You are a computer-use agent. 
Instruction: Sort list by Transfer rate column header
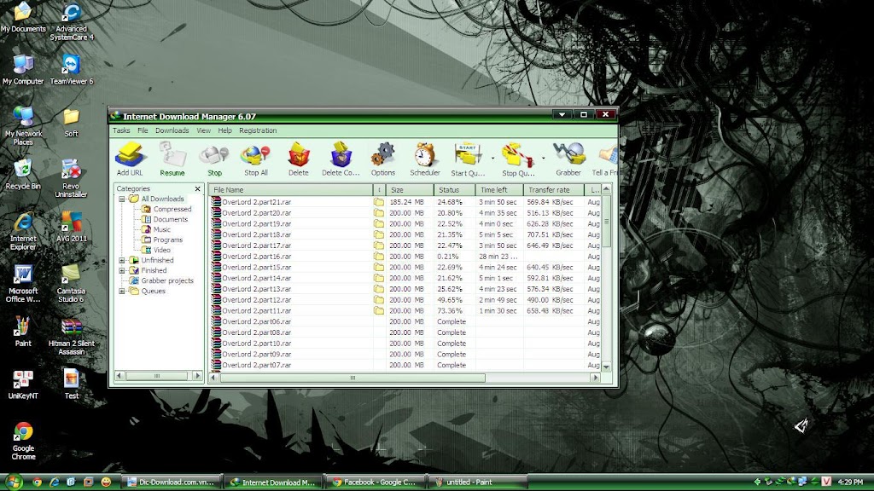click(553, 189)
